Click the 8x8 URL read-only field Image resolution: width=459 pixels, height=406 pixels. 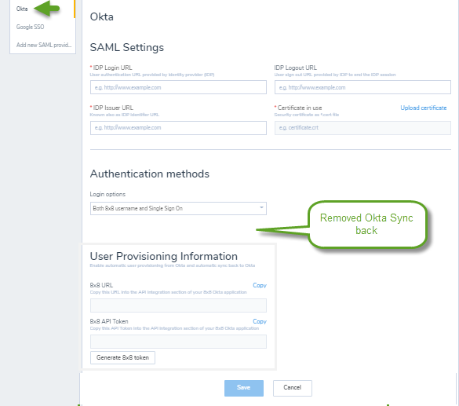178,305
